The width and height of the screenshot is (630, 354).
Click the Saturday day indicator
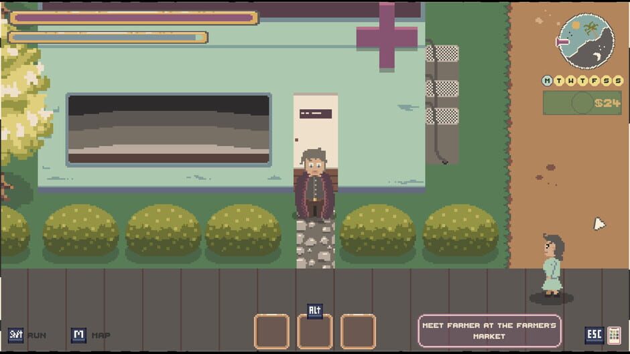coord(607,81)
